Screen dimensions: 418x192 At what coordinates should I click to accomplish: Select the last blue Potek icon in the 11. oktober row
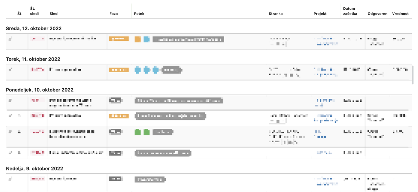tap(155, 70)
